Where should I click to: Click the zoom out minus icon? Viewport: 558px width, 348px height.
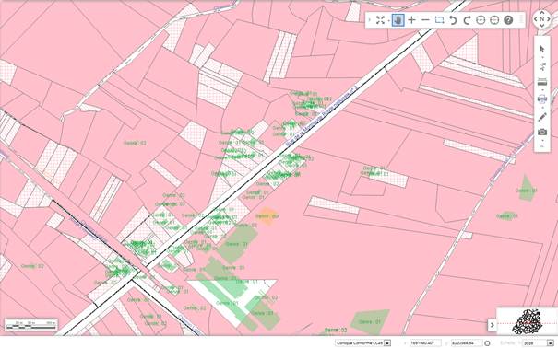pyautogui.click(x=425, y=20)
